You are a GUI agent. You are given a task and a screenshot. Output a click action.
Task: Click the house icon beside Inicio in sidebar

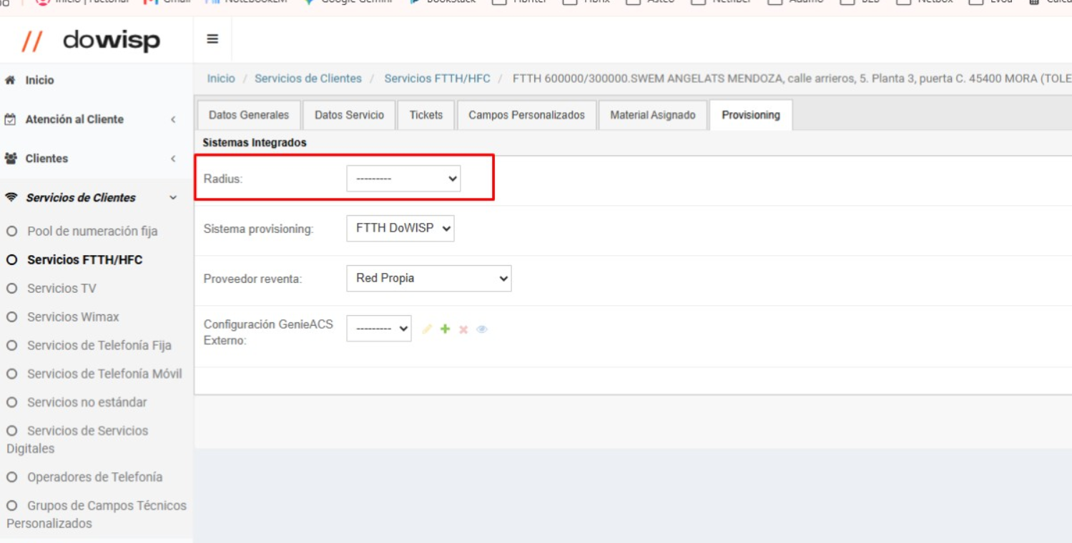(10, 80)
